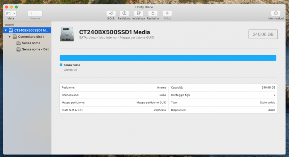Select Contenitore disk1 in sidebar
Screen dimensions: 289x157
click(x=27, y=37)
